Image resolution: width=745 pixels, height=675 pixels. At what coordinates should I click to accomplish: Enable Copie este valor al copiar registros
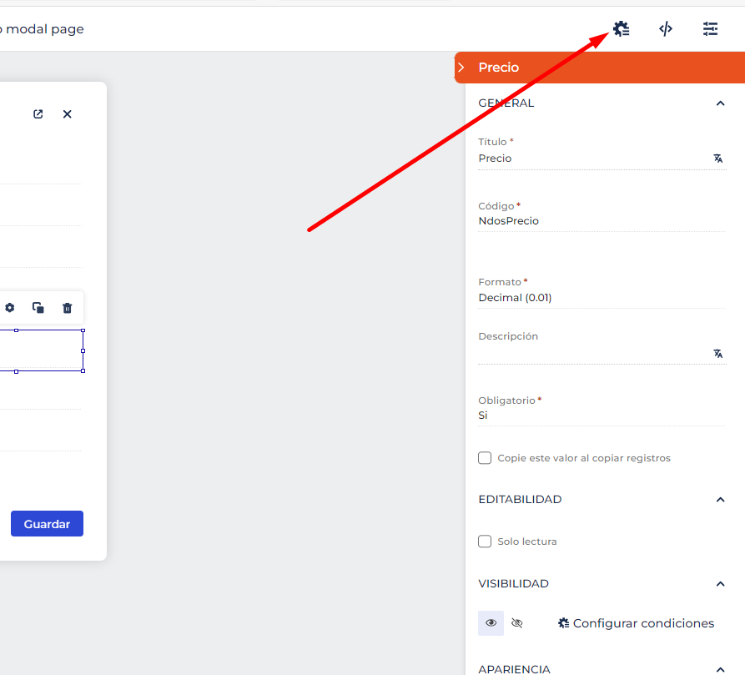pos(485,458)
